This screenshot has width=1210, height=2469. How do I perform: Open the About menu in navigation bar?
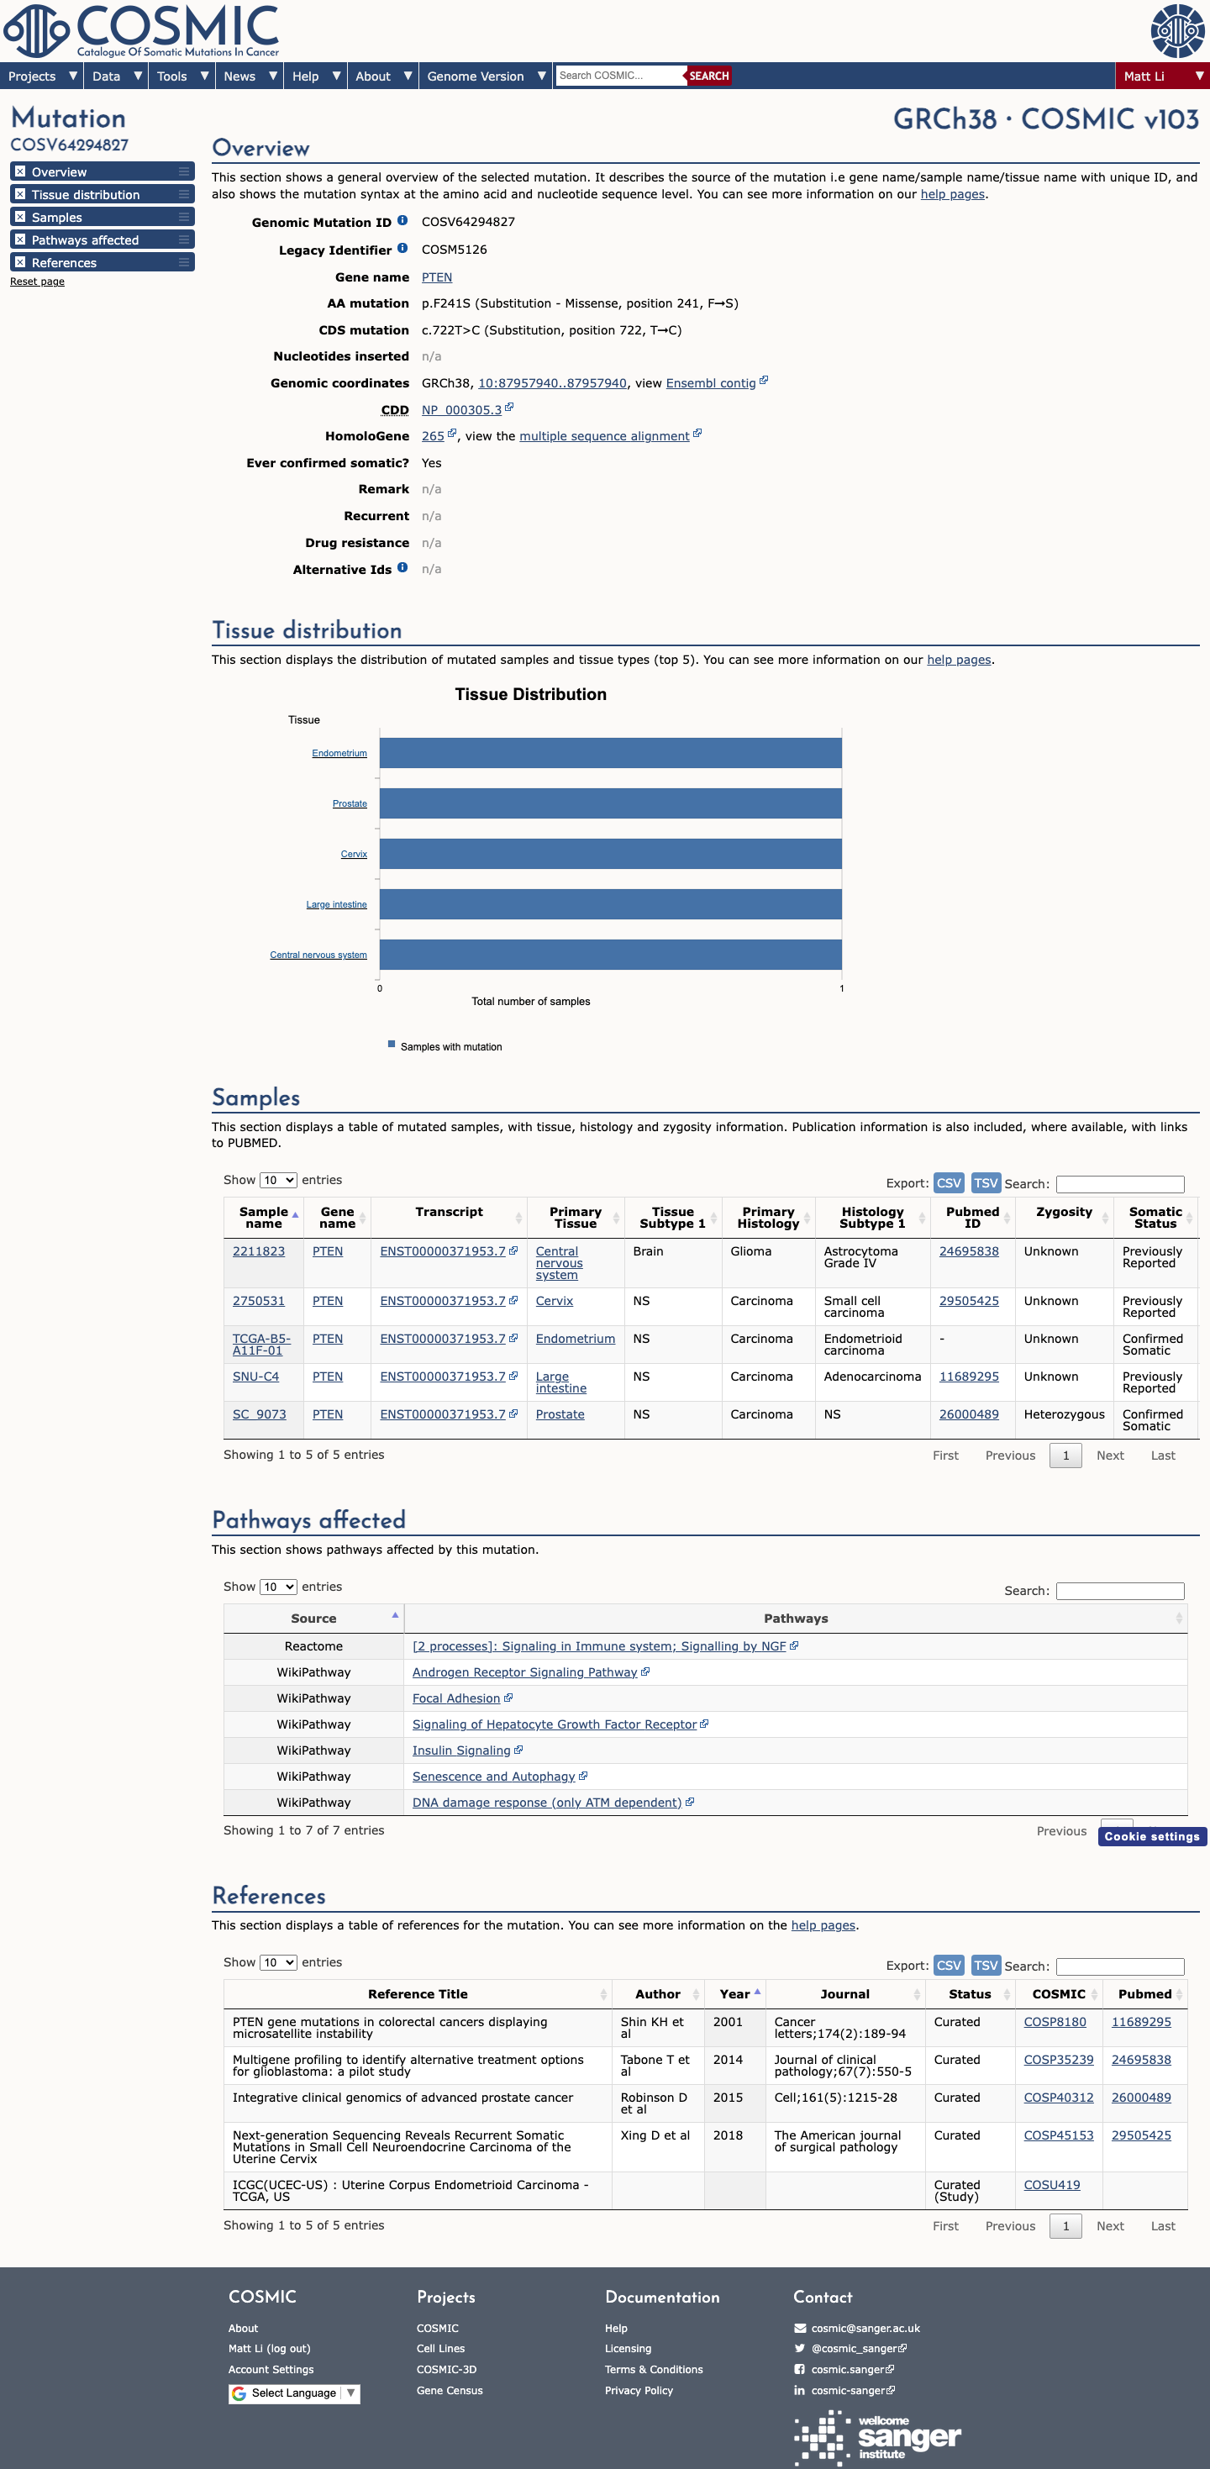click(x=382, y=76)
